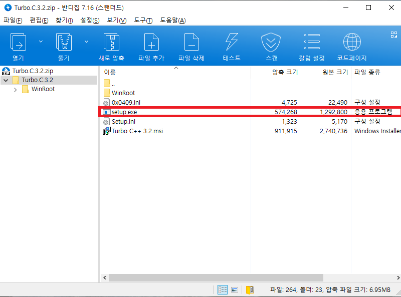Click original size 2,740,736 cell
401x297 pixels.
coord(333,131)
